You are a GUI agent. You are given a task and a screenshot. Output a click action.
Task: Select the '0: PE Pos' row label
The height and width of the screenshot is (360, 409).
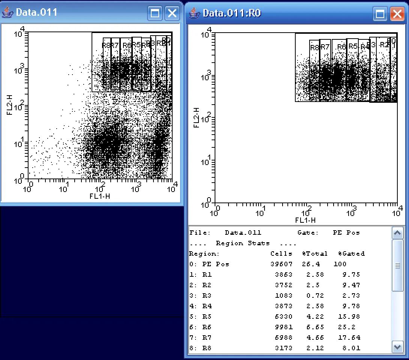pos(209,264)
